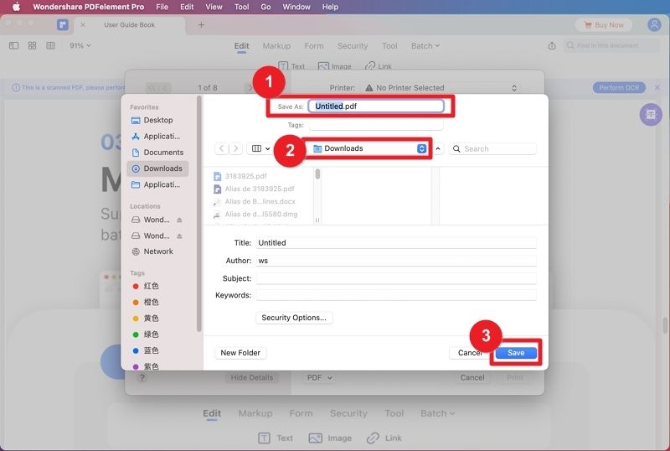
Task: Click the share icon in the toolbar
Action: [552, 45]
